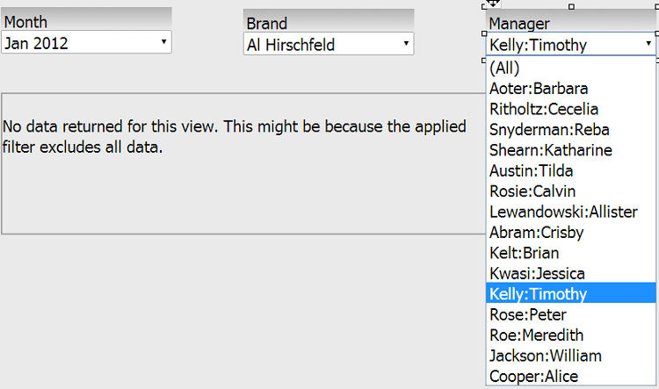Select Rose:Peter as manager
Viewport: 659px width, 389px height.
527,314
